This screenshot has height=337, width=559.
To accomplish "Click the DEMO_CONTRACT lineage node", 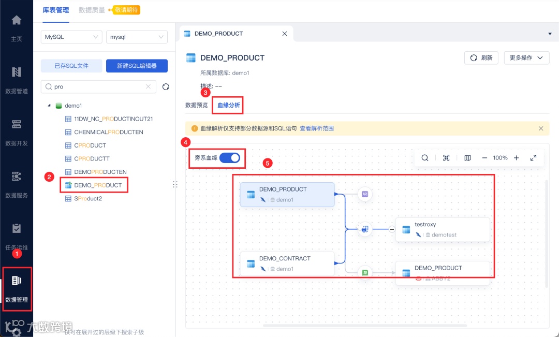I will pyautogui.click(x=287, y=263).
